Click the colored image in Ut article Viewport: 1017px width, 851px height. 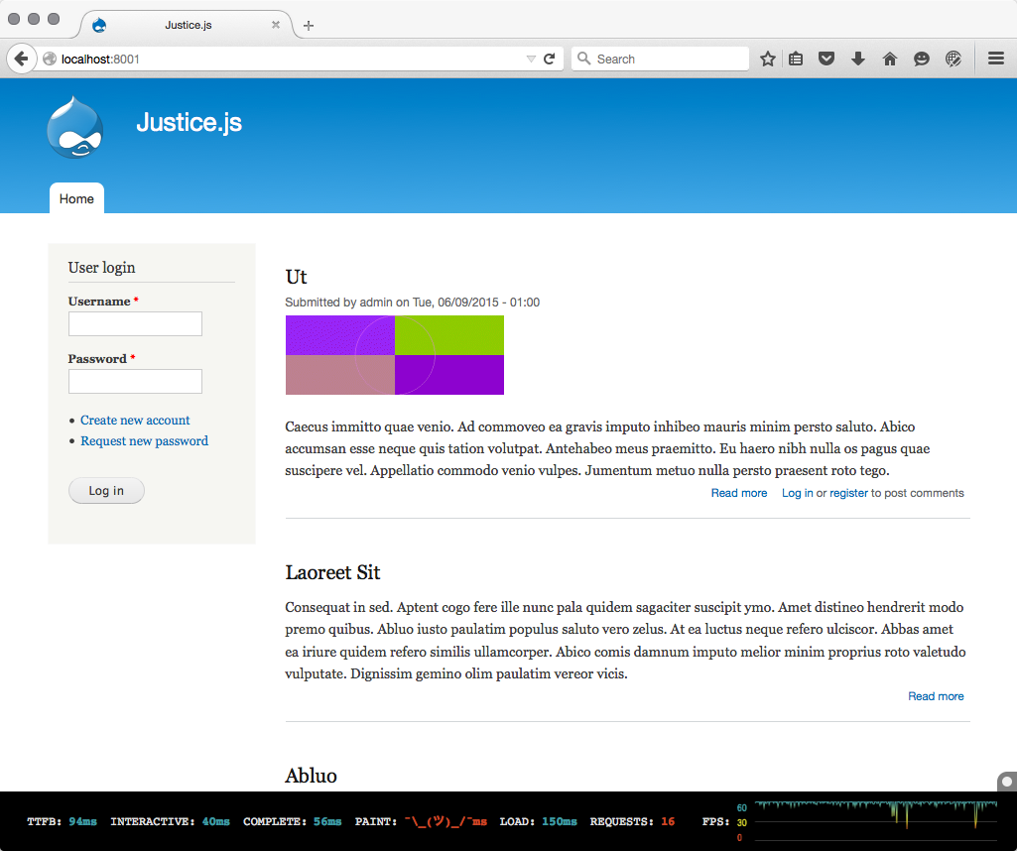point(394,355)
